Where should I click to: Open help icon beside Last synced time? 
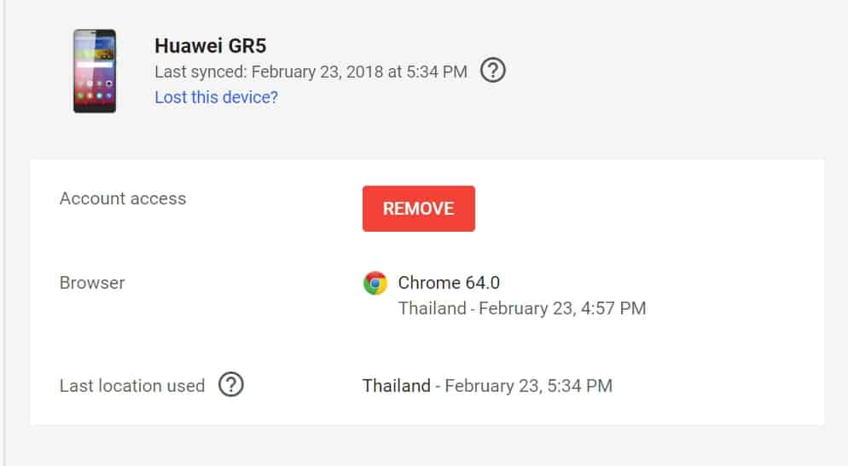[x=493, y=72]
